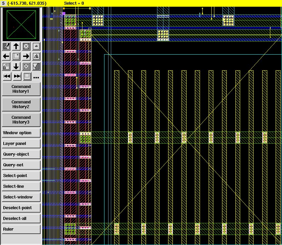
Task: Activate Query-object tool
Action: coord(21,154)
